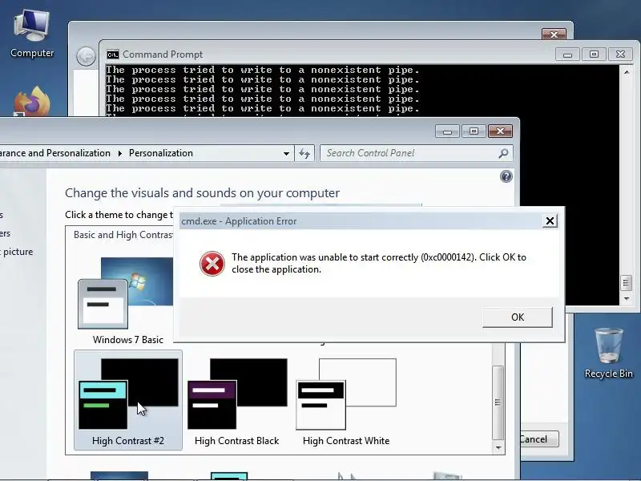The image size is (641, 481).
Task: Click the 'Basic and High Contrast' group heading
Action: pos(123,235)
